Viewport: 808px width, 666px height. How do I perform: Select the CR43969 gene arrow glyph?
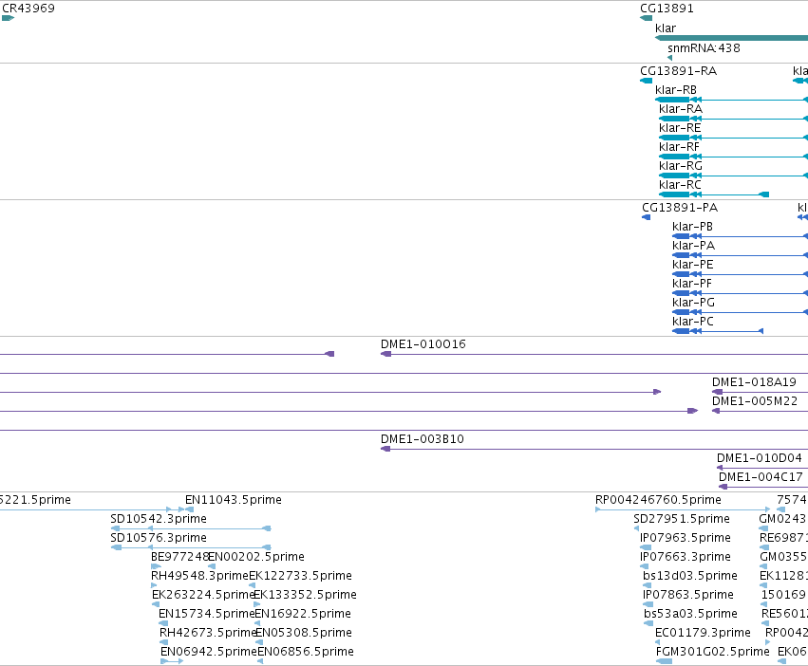pos(8,19)
